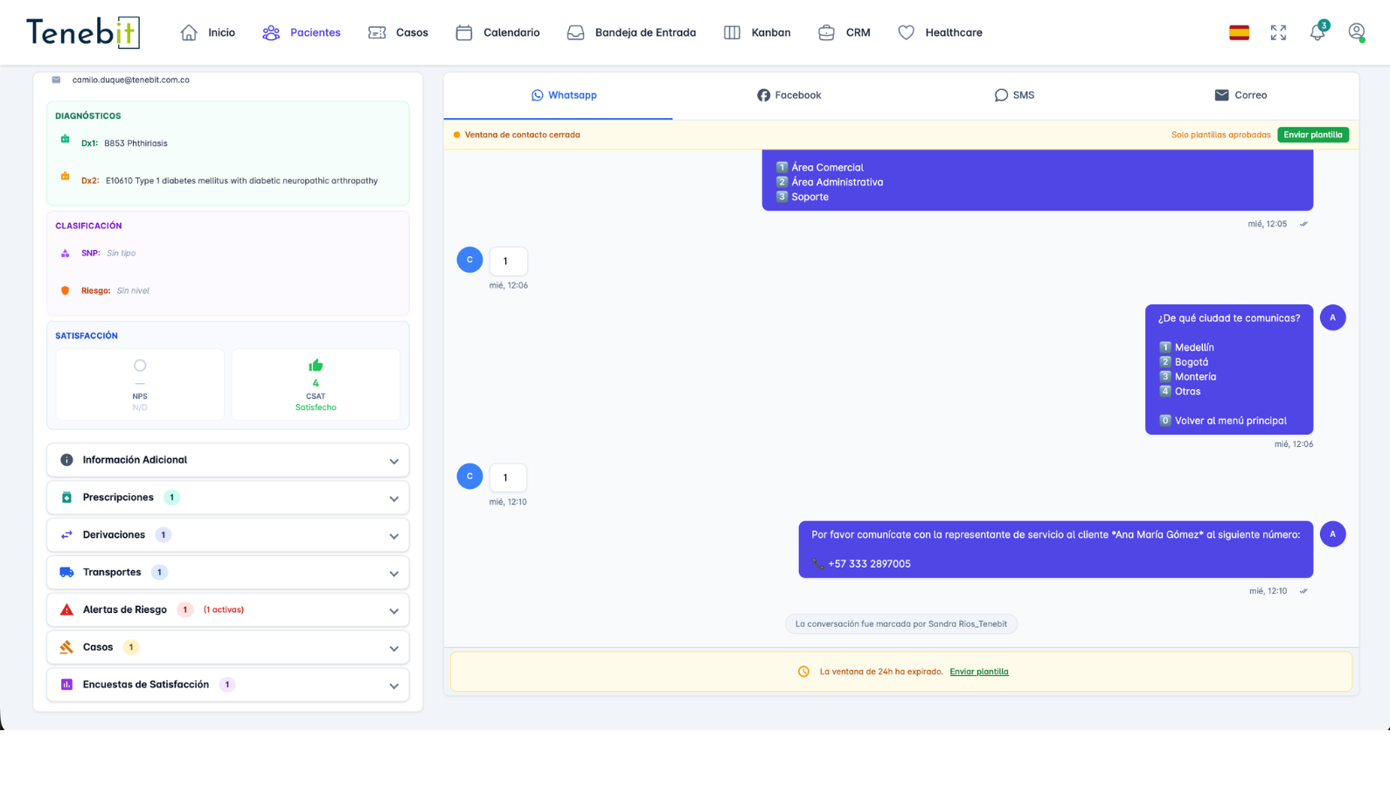This screenshot has height=787, width=1390.
Task: Switch to the Facebook tab
Action: (789, 95)
